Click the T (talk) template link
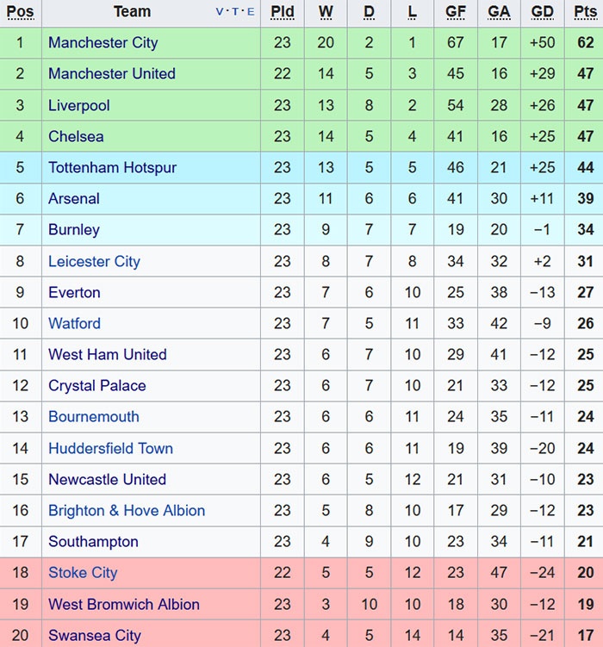Image resolution: width=603 pixels, height=647 pixels. tap(235, 12)
